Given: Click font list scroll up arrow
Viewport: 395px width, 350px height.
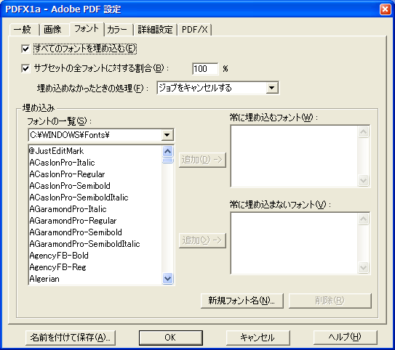Looking at the screenshot, I should pos(168,151).
